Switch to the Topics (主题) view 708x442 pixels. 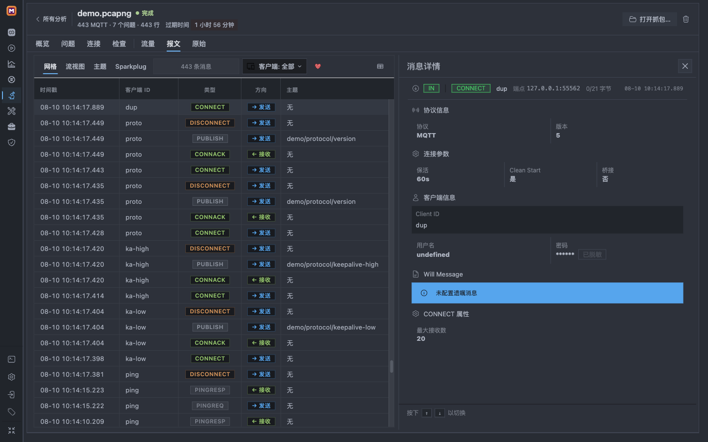pyautogui.click(x=100, y=66)
